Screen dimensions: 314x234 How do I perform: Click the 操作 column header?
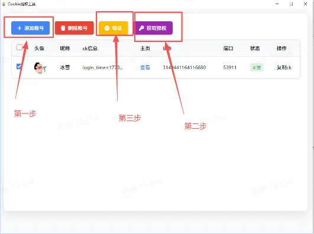pyautogui.click(x=281, y=48)
